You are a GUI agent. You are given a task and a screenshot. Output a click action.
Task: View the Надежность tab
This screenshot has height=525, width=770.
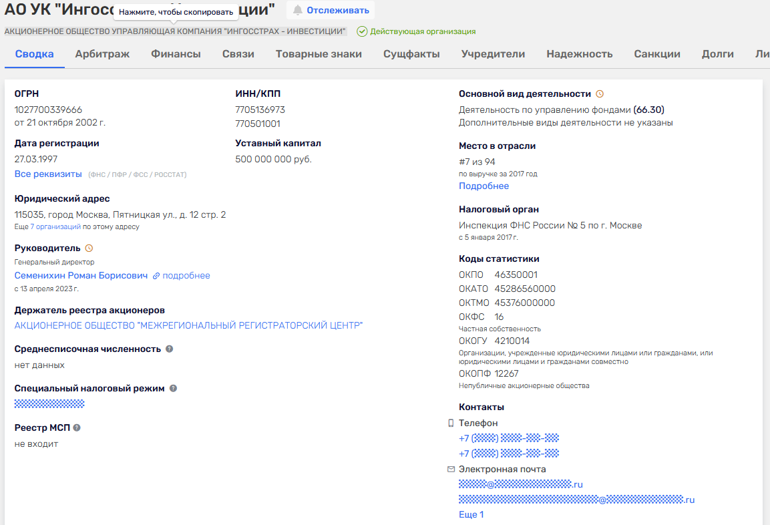click(580, 54)
